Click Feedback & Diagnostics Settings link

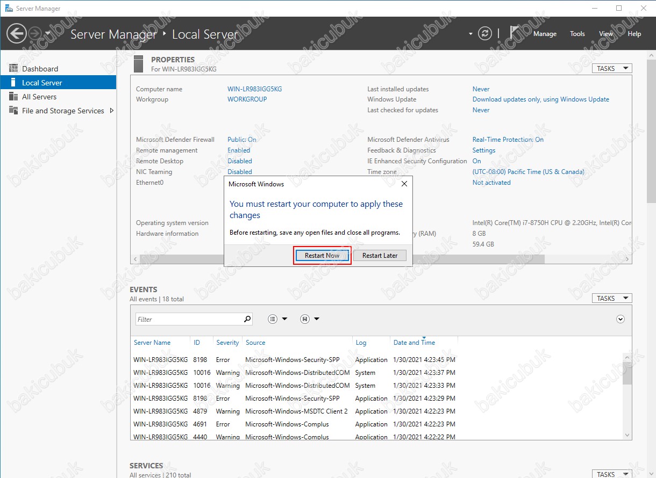click(484, 150)
